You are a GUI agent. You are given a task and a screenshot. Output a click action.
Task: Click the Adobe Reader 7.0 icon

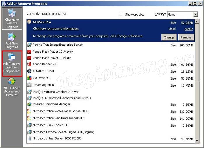(29, 64)
